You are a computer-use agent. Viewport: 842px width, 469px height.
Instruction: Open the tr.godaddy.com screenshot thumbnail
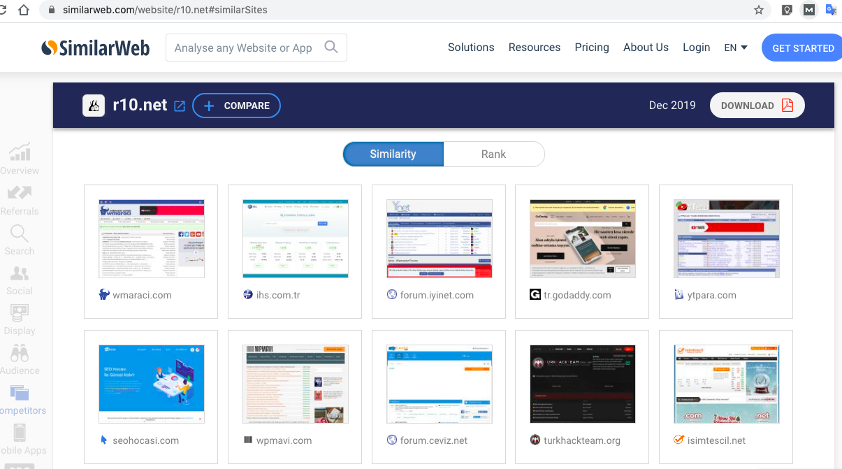click(x=583, y=238)
